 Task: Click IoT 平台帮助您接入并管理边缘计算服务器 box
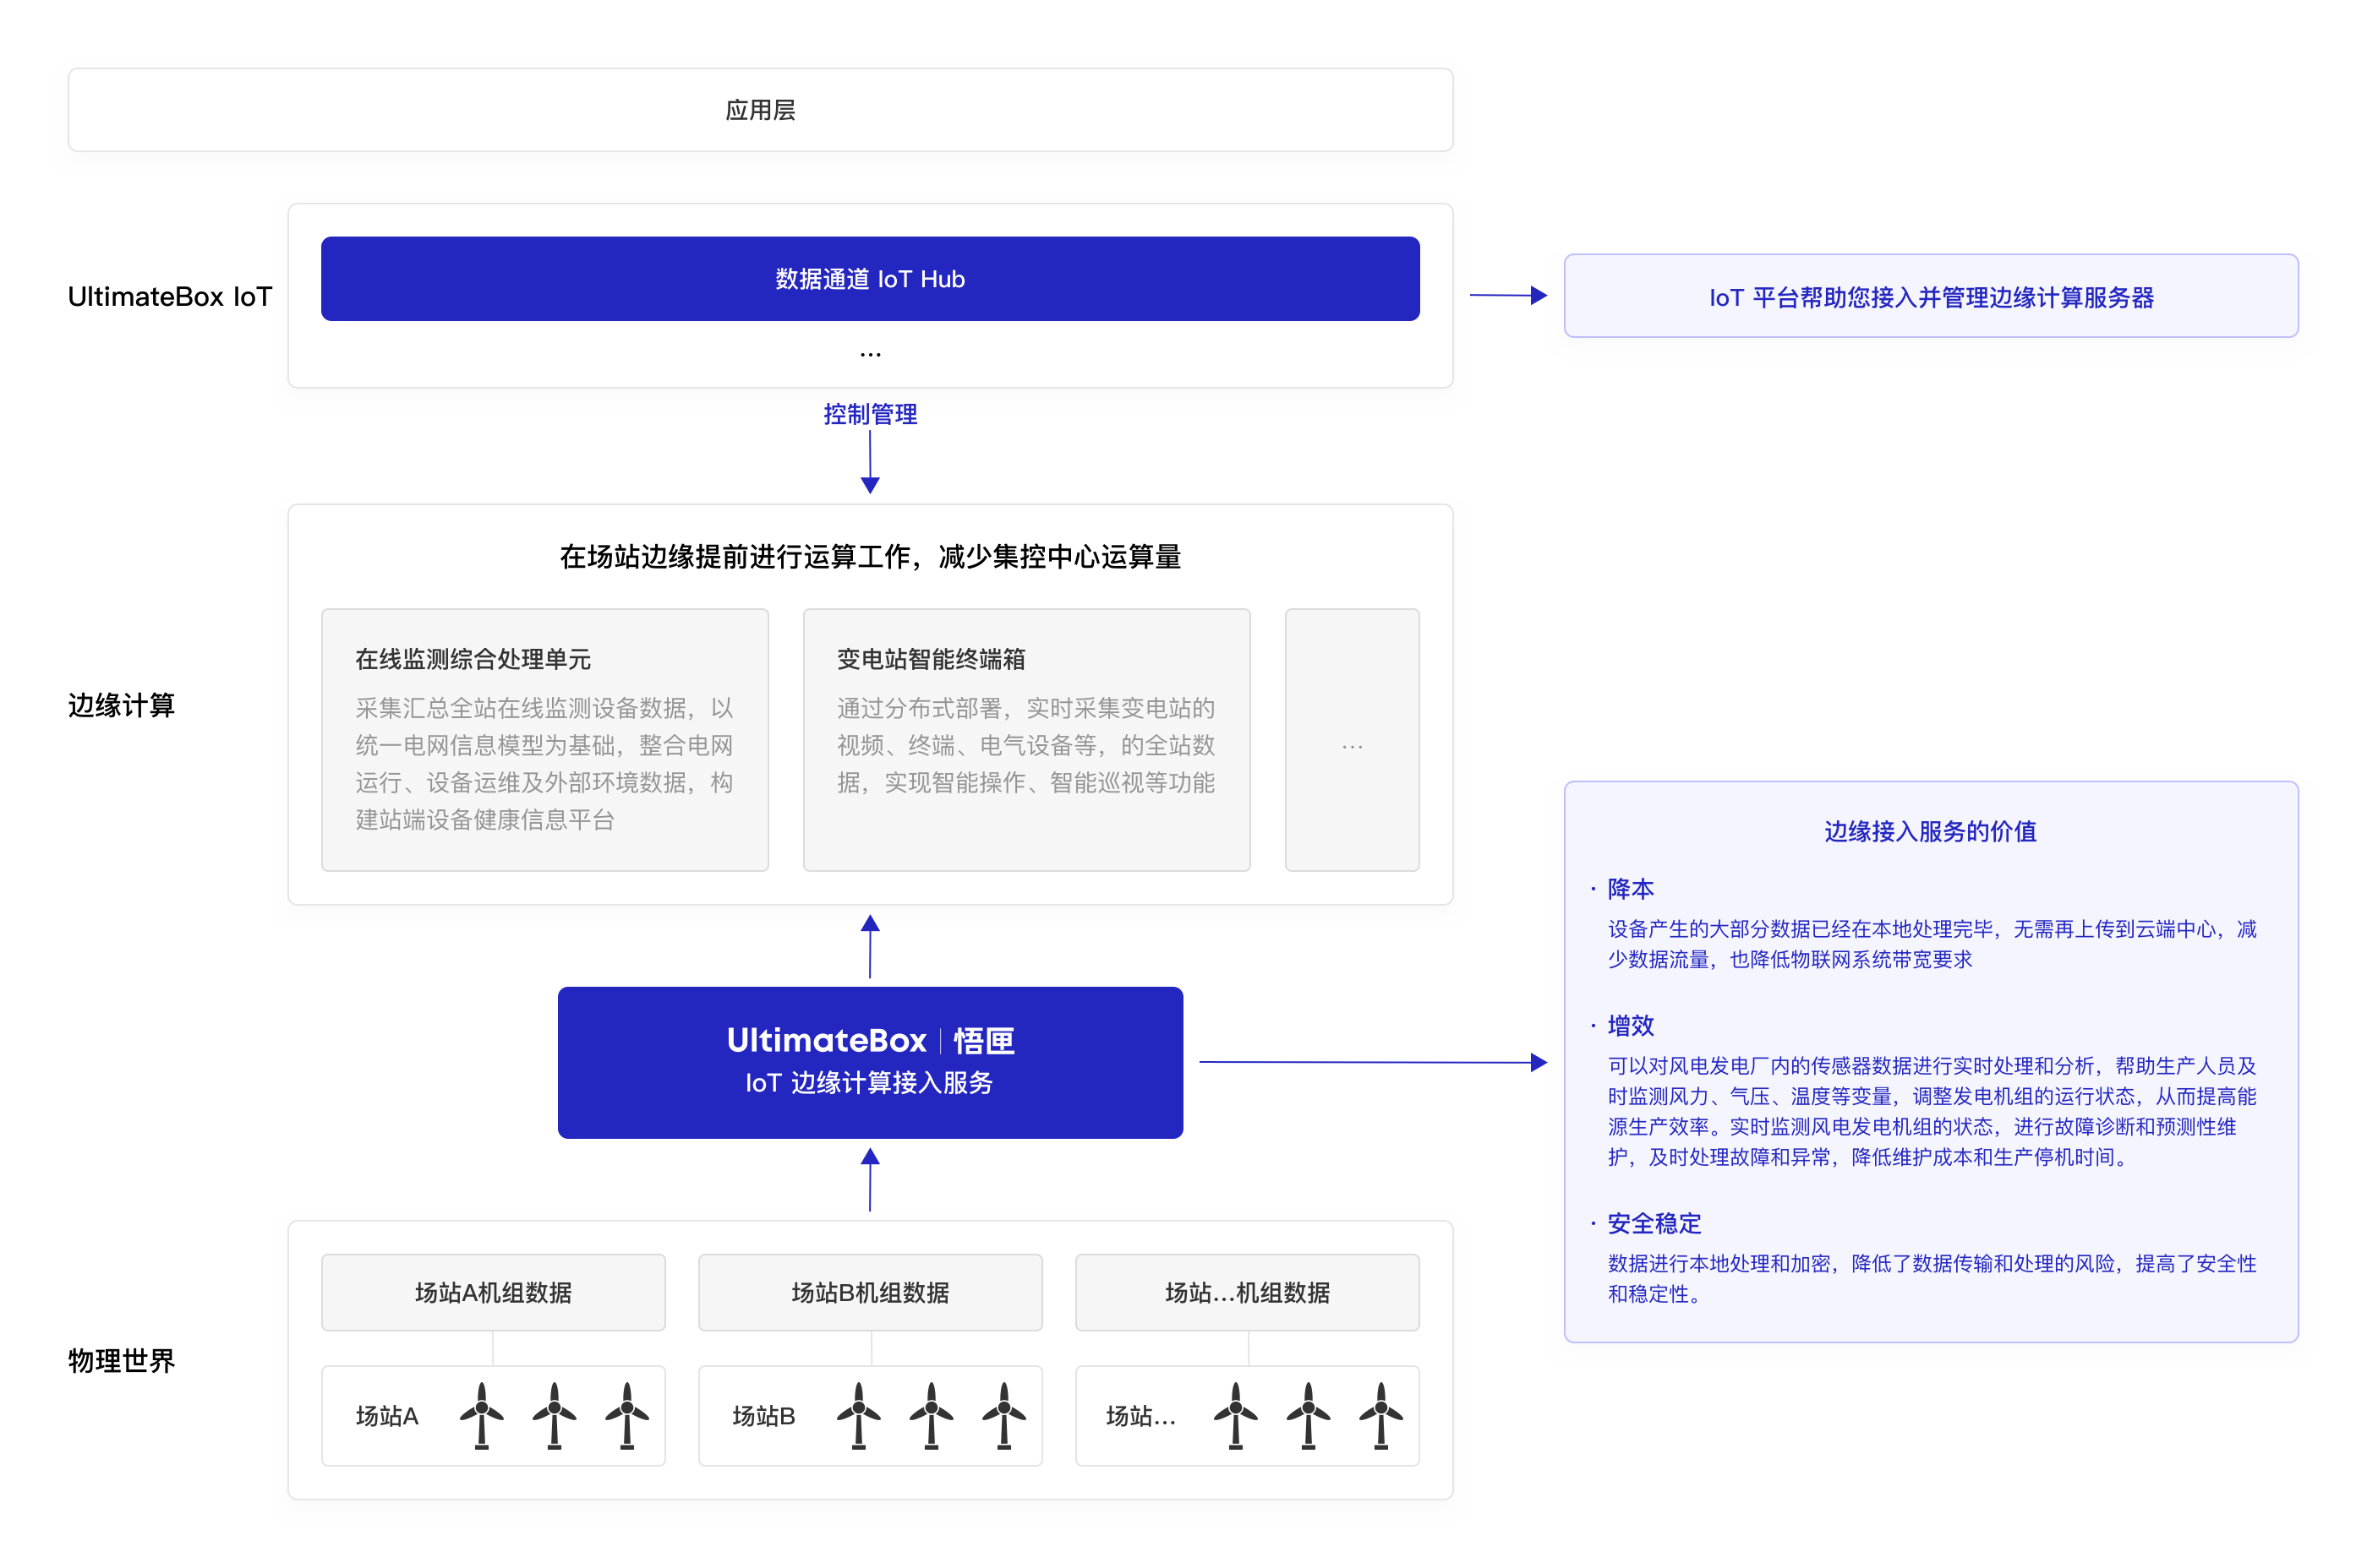1930,296
